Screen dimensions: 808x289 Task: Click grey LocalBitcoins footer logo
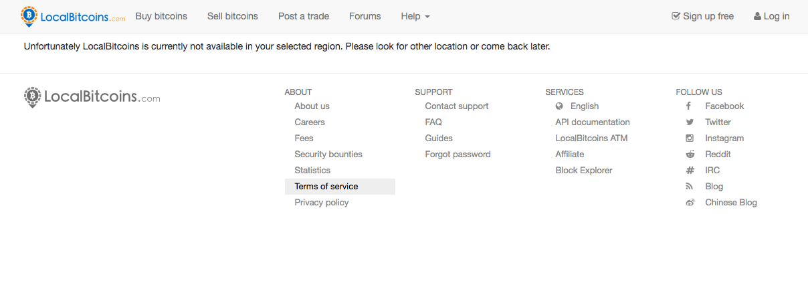[92, 98]
